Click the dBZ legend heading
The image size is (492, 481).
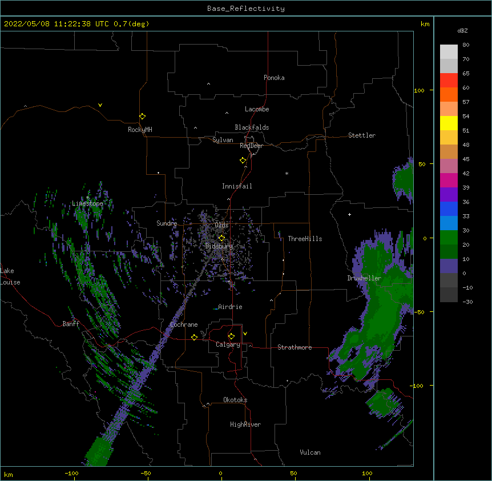462,31
